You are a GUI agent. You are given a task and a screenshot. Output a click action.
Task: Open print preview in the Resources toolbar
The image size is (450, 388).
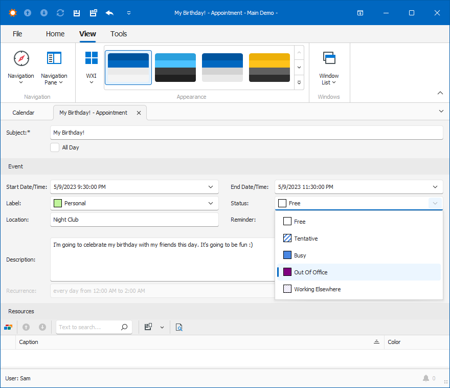pyautogui.click(x=179, y=327)
